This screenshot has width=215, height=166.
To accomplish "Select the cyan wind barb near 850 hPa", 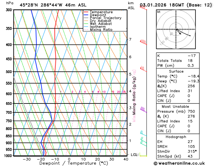I will (144, 134).
